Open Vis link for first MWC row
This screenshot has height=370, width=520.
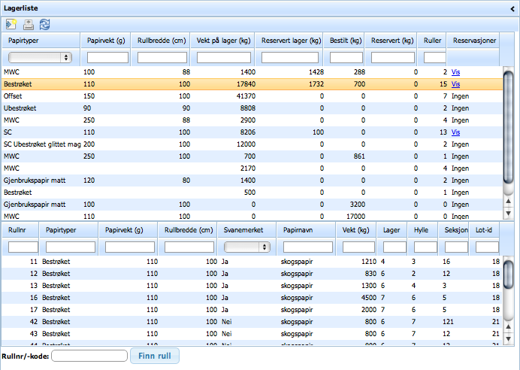(x=457, y=72)
